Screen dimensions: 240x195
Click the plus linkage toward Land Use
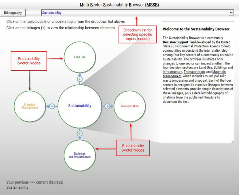click(x=80, y=79)
